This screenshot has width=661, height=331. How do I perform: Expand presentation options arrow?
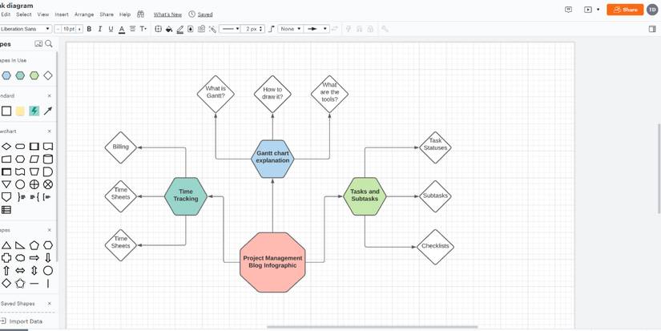pos(598,10)
